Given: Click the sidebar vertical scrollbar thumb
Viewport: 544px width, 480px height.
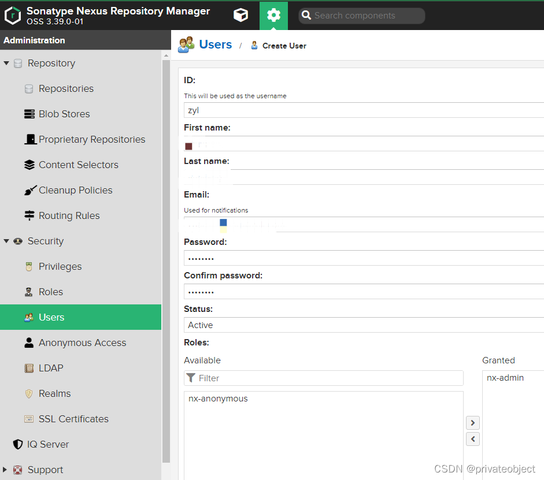Looking at the screenshot, I should [166, 261].
